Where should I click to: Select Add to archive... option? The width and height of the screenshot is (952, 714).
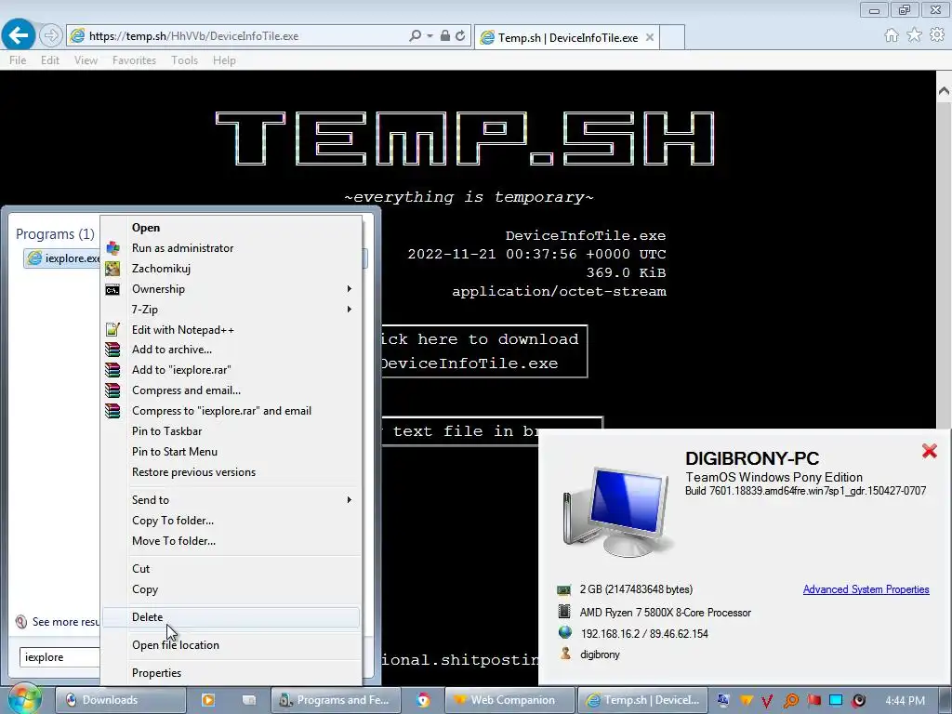(231, 350)
